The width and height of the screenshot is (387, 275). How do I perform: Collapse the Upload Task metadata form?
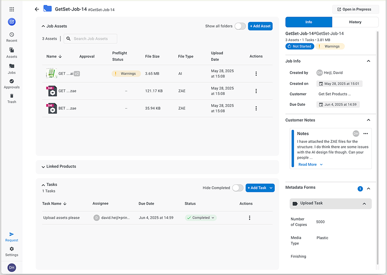tap(364, 204)
